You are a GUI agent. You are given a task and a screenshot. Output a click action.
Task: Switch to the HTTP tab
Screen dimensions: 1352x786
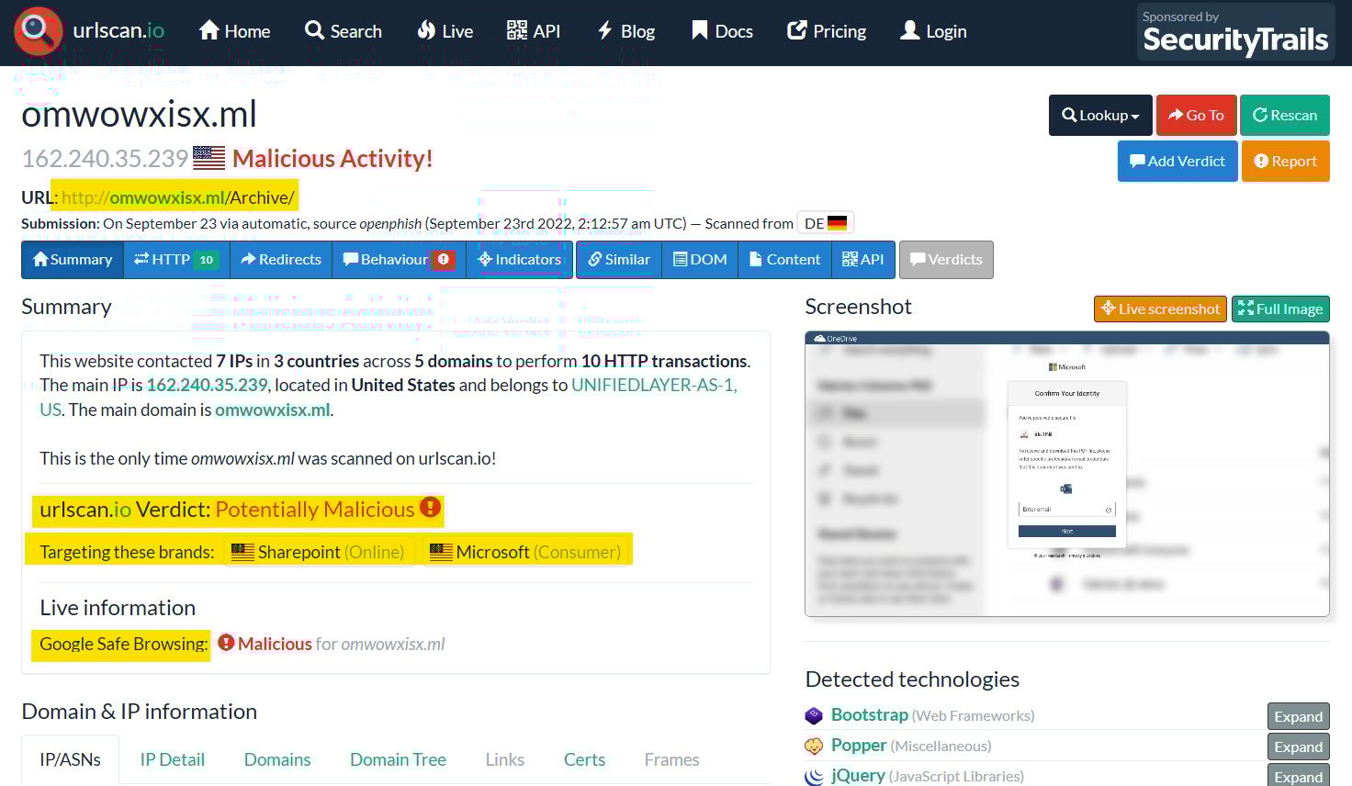[x=176, y=260]
